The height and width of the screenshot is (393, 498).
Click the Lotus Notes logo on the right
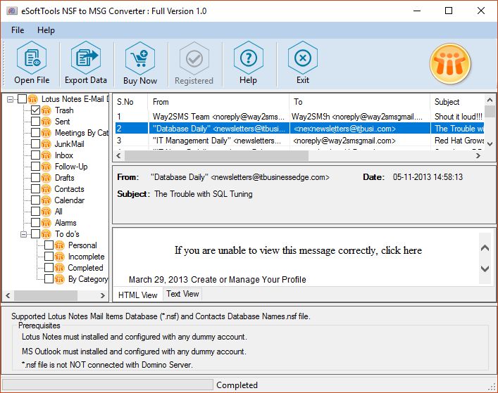450,64
